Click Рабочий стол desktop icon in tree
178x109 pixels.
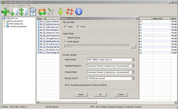[x=4, y=18]
